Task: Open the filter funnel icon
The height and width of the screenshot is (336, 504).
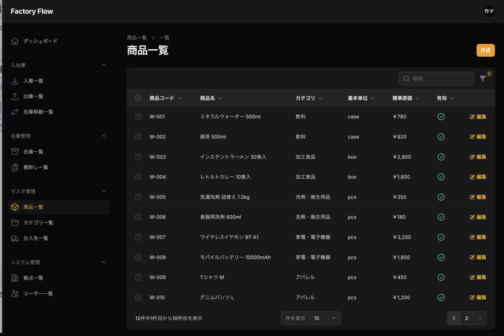Action: pyautogui.click(x=483, y=79)
